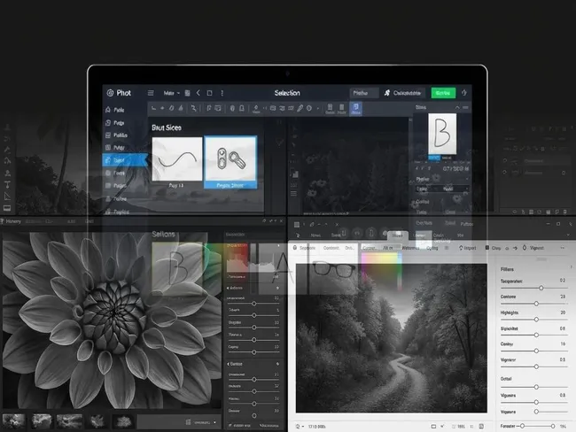Click the fifth flower thumbnail in the Honeny filmstrip
The width and height of the screenshot is (576, 432).
123,421
